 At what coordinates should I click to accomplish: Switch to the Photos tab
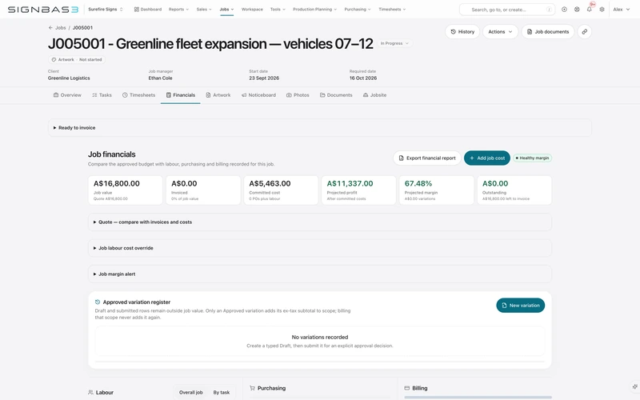(x=298, y=95)
